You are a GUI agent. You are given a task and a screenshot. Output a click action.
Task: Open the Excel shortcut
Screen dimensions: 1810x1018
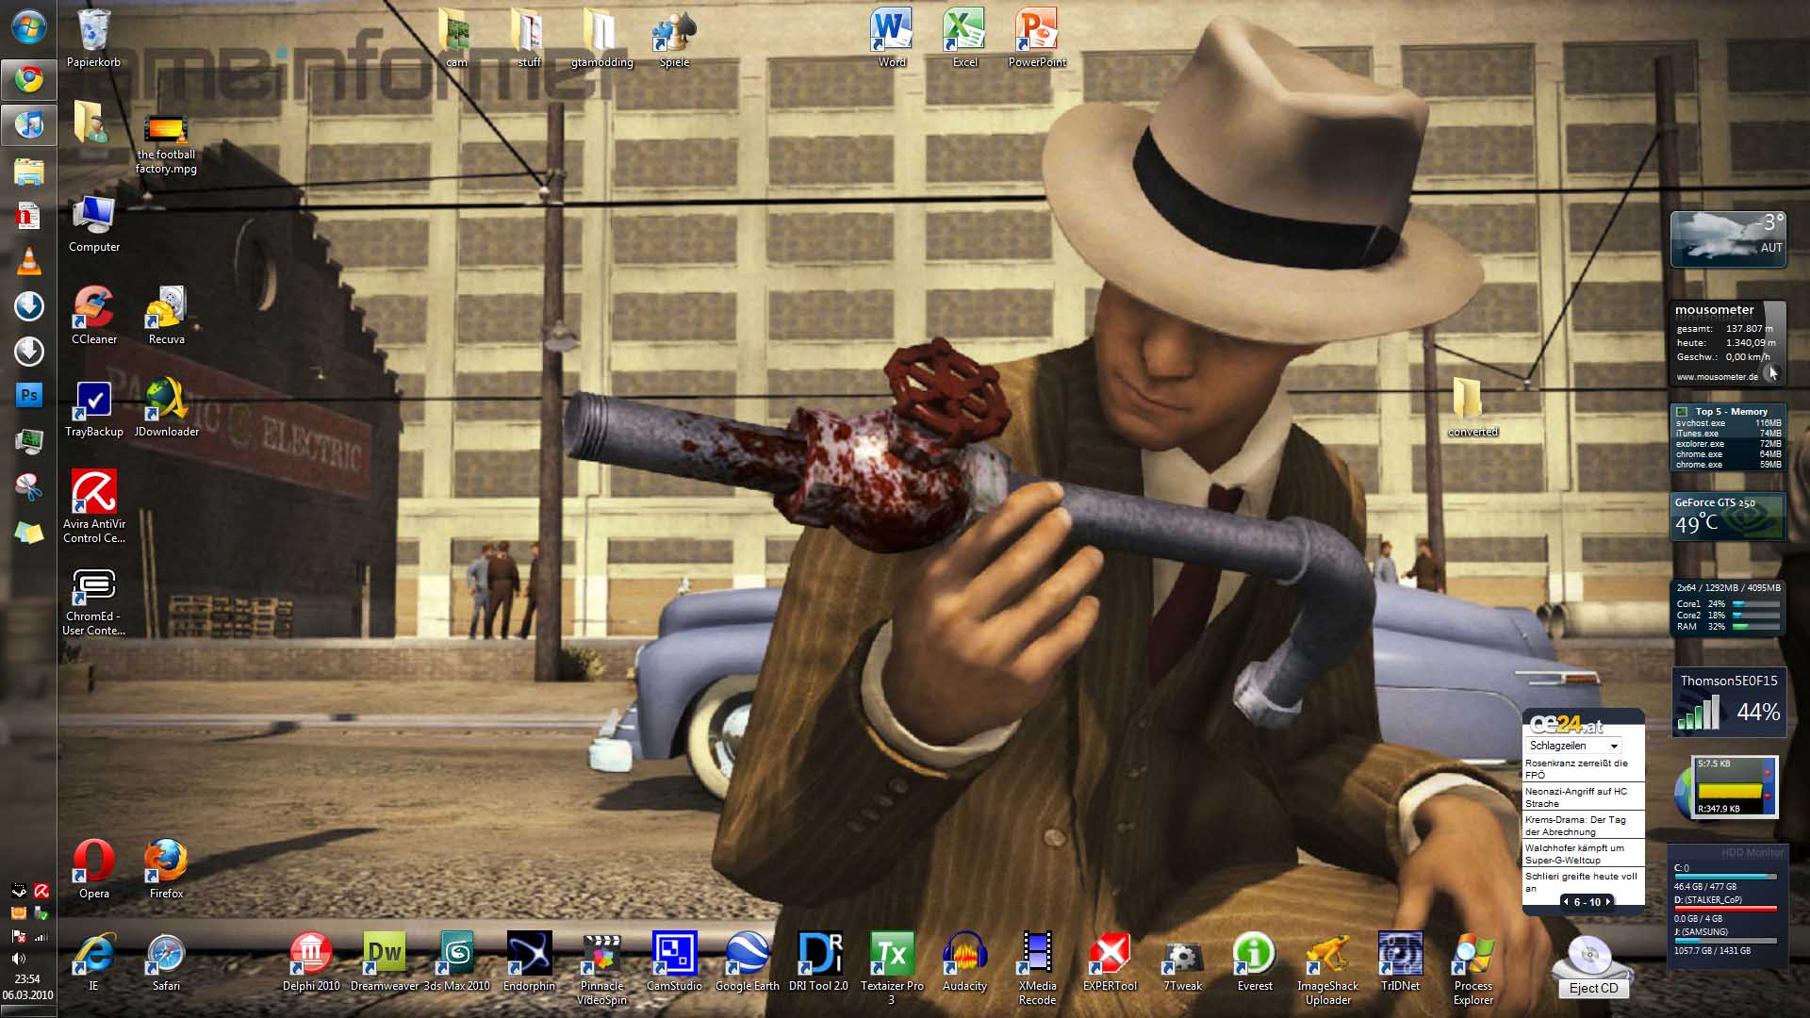click(964, 38)
